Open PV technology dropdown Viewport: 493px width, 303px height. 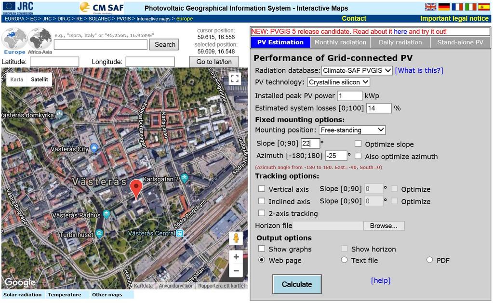(x=338, y=82)
